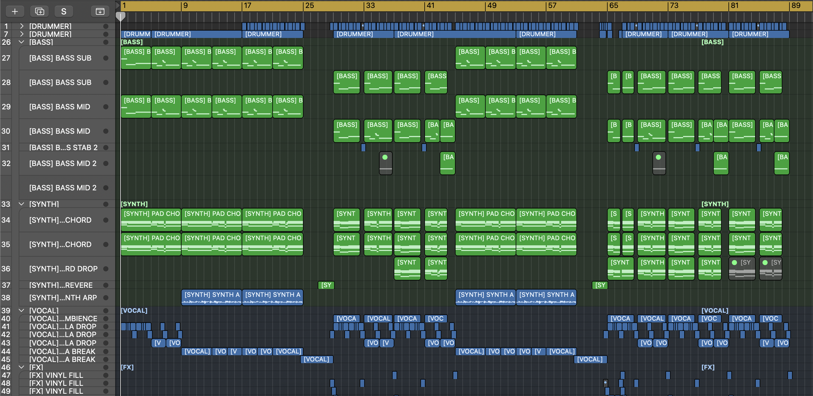Click the [SYNTH] folder label near bar 77
Image resolution: width=813 pixels, height=396 pixels.
pos(715,204)
